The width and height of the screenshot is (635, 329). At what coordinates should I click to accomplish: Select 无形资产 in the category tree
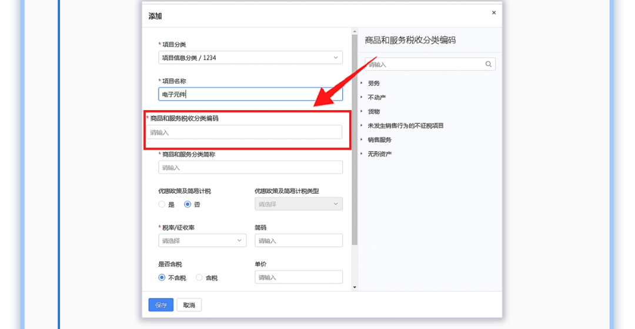point(379,154)
